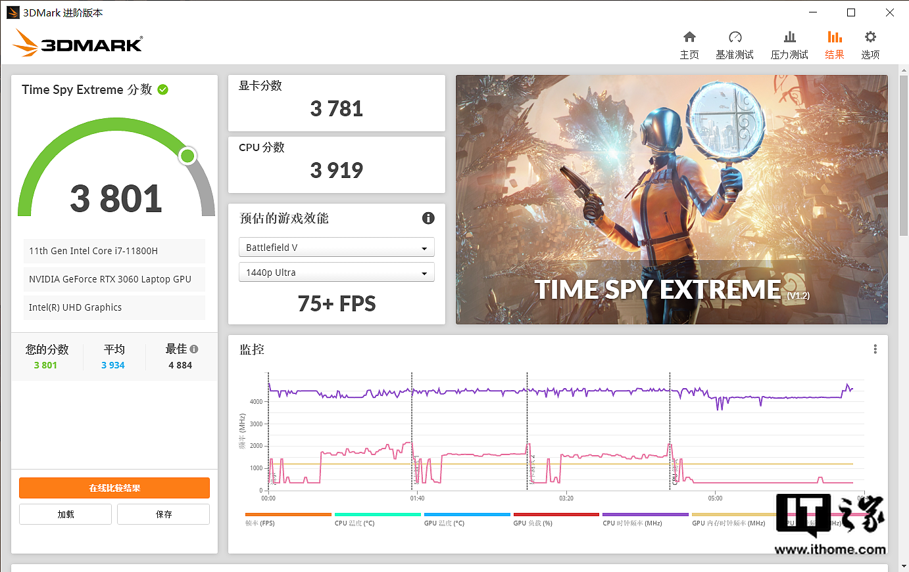Click the green validation checkmark icon
The width and height of the screenshot is (909, 572).
pyautogui.click(x=163, y=89)
